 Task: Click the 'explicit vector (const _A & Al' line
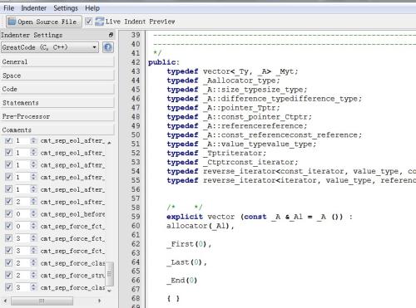(260, 217)
